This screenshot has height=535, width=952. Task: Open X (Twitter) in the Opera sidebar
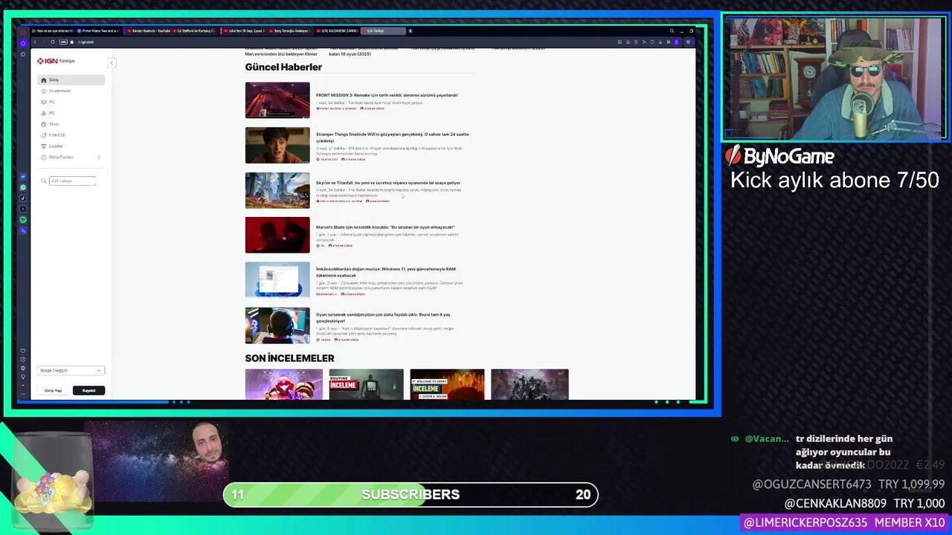[x=23, y=210]
